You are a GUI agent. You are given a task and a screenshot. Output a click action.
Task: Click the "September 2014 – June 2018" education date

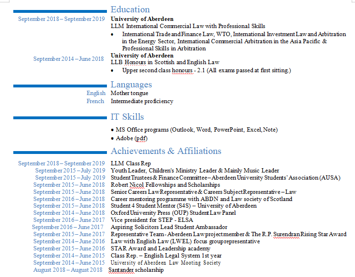(68, 59)
